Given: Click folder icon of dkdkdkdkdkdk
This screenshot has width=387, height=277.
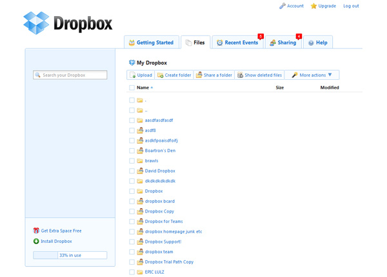Looking at the screenshot, I should point(140,181).
